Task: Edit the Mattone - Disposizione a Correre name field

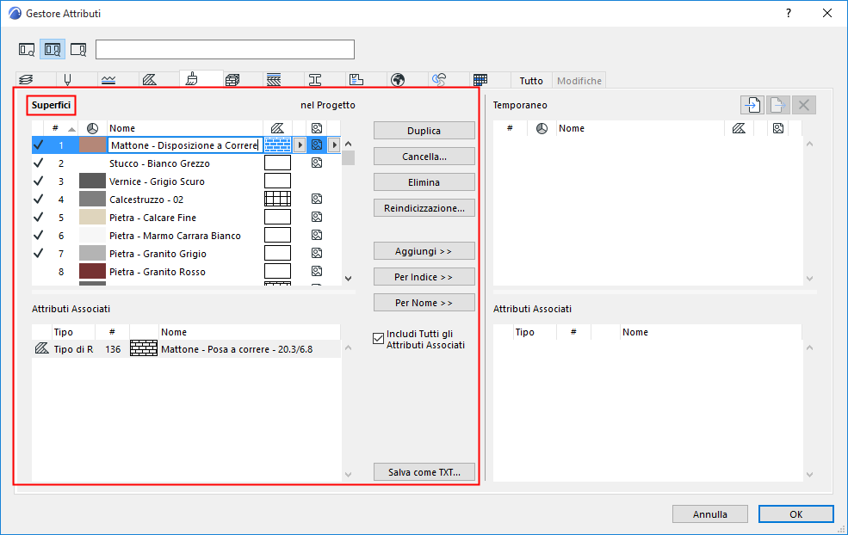Action: [185, 145]
